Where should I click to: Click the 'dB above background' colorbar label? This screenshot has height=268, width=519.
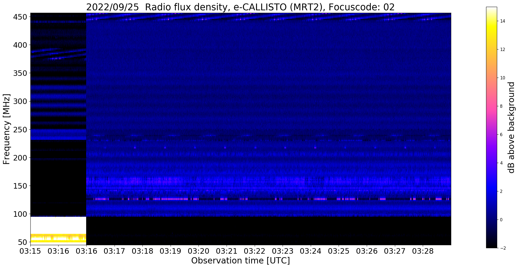511,127
